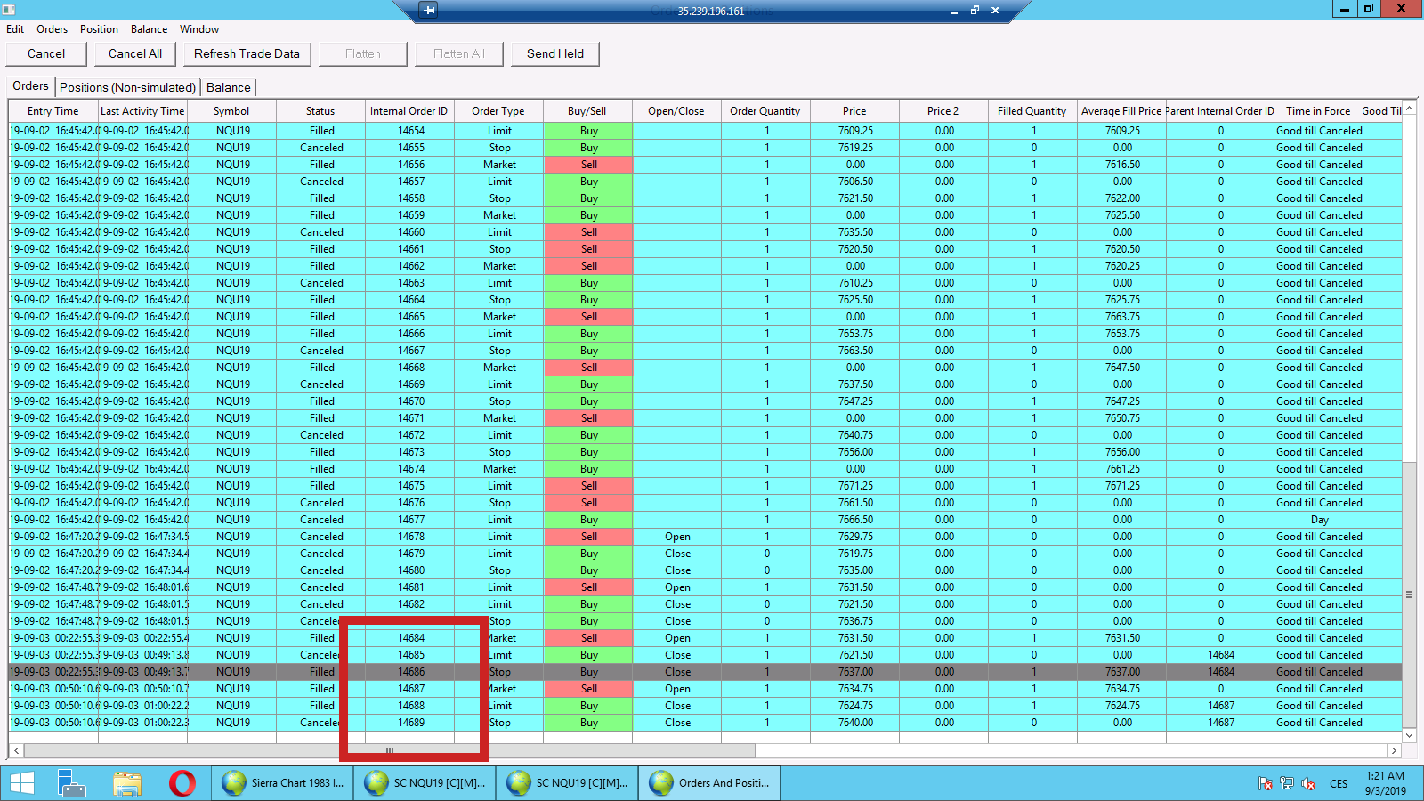
Task: Switch to the Positions (Non-simulated) tab
Action: point(127,87)
